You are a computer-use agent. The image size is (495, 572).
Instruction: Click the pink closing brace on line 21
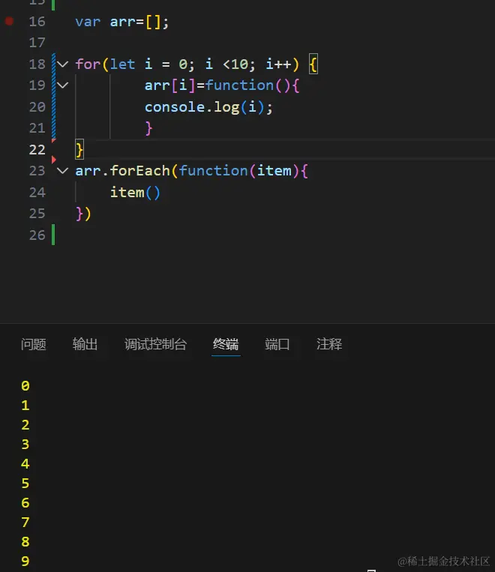click(148, 128)
